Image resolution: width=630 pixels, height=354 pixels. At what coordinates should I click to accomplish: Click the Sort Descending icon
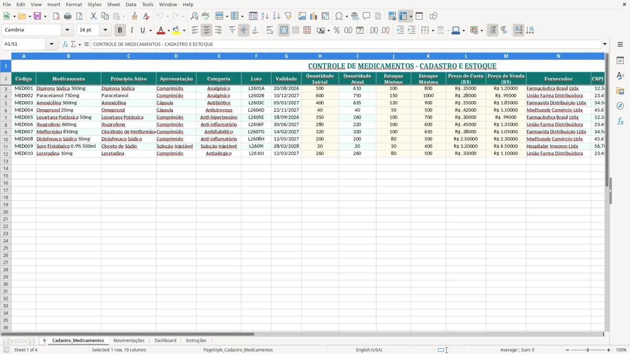[x=276, y=16]
